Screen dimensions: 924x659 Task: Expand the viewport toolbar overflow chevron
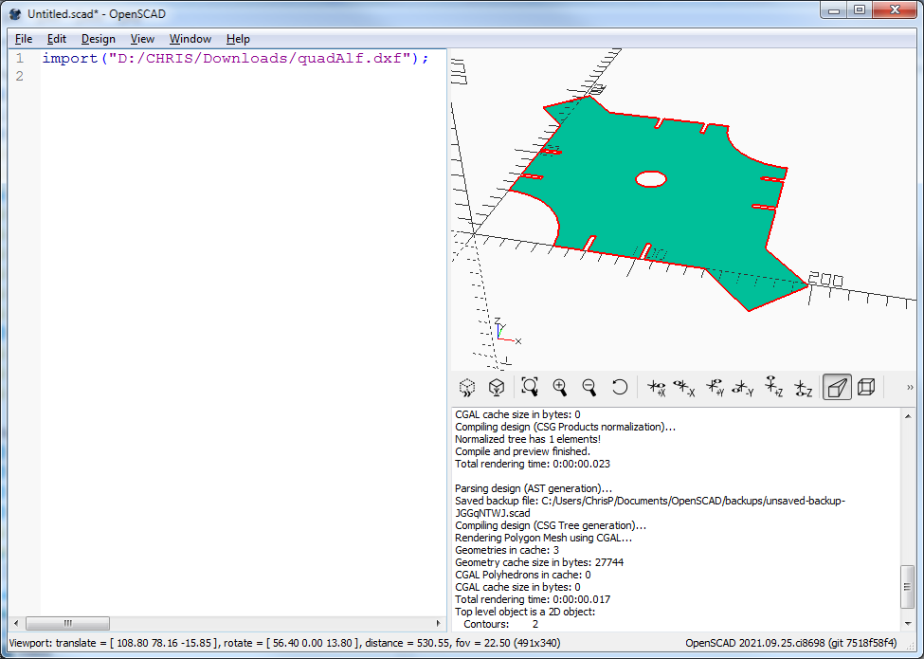(x=910, y=387)
